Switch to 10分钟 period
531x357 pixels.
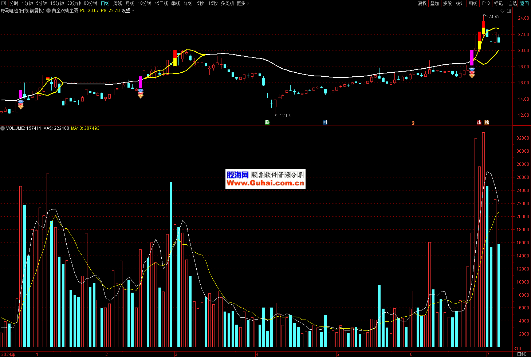[x=145, y=3]
